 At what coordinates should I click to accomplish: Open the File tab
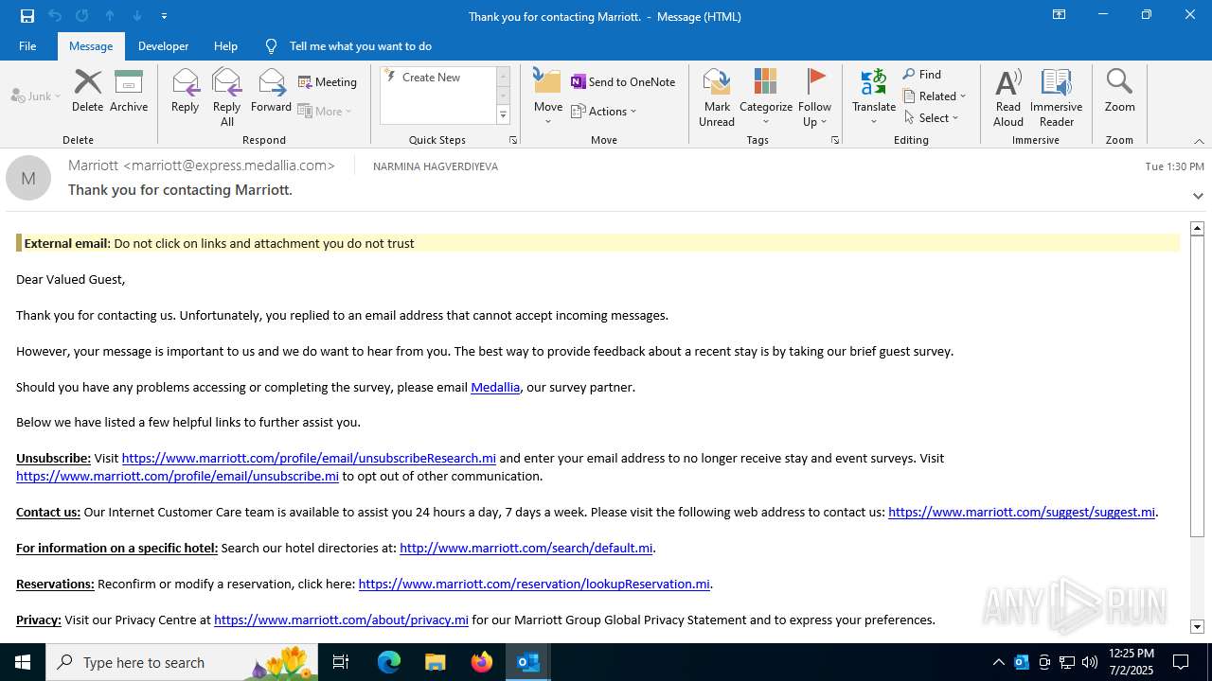point(27,45)
